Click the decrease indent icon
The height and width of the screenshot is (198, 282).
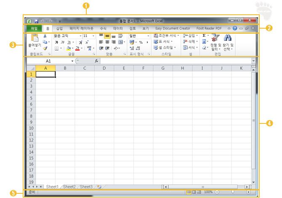(101, 48)
